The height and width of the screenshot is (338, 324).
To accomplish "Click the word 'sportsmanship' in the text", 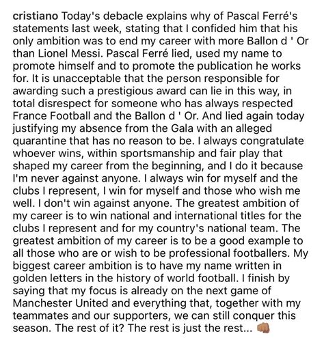I will pos(157,154).
